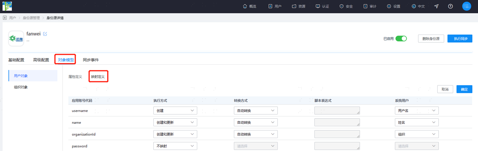
Task: Click the username script expression field
Action: (337, 110)
